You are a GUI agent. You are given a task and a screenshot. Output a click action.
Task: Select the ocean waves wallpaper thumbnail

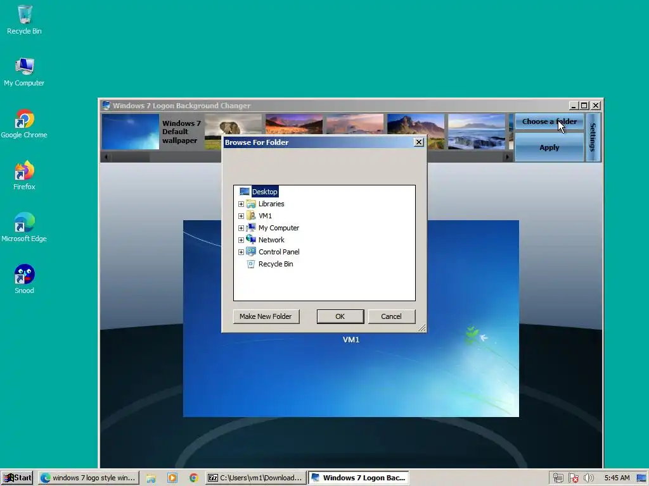pos(477,132)
